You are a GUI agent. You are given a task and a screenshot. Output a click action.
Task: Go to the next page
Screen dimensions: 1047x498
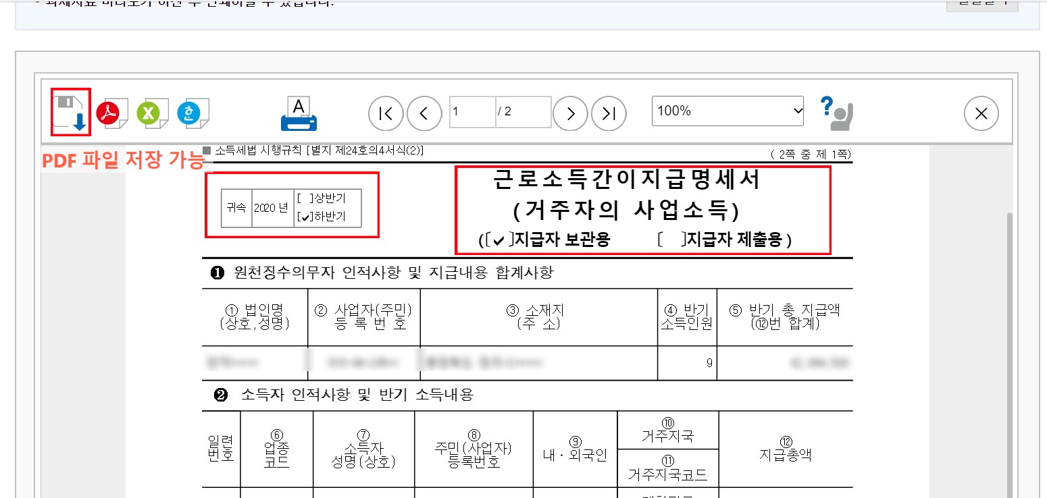569,113
